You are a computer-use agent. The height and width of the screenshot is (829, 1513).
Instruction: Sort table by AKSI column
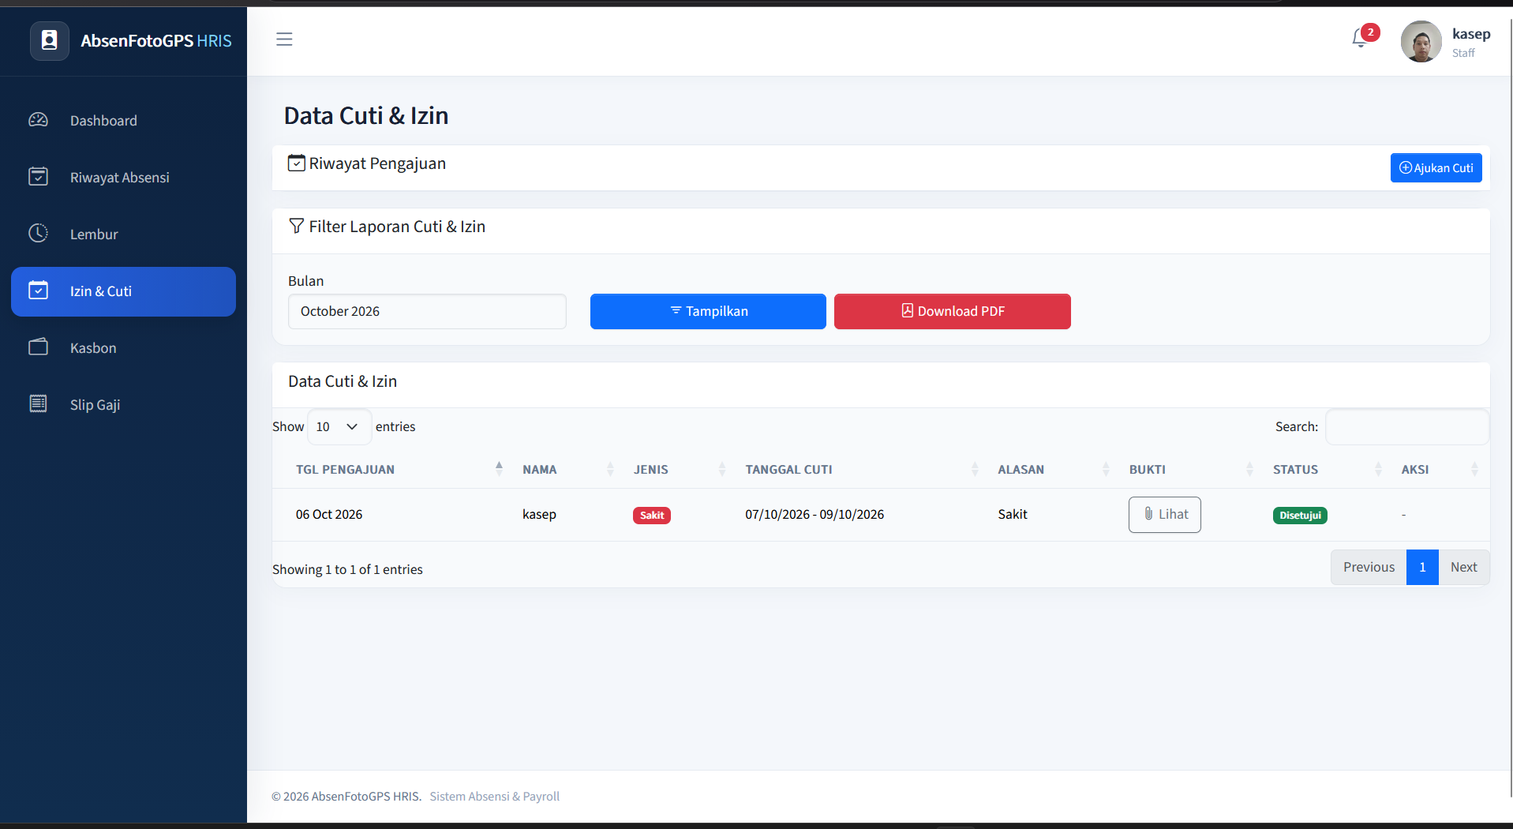(1442, 470)
